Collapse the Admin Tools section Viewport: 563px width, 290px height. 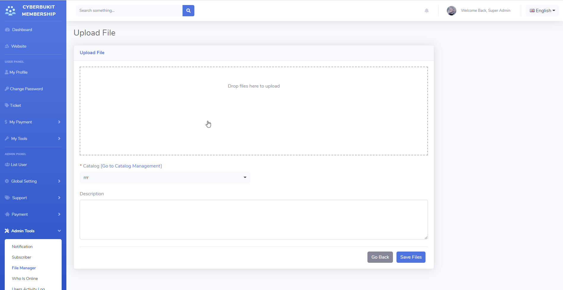coord(33,231)
